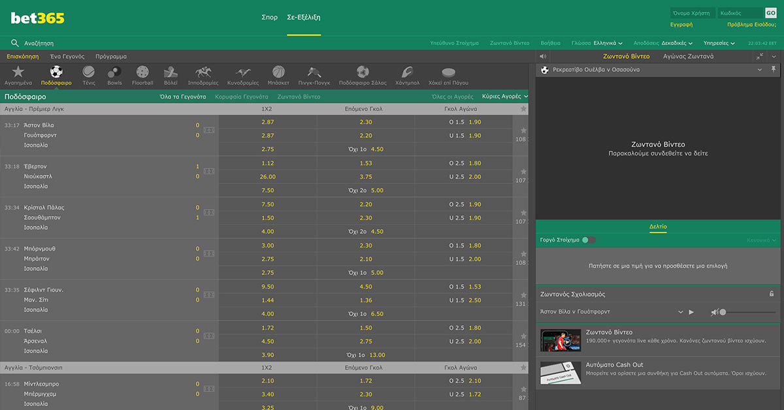Open the Πρόβλημα Εισόδου link
Viewport: 784px width, 410px height.
[x=751, y=25]
